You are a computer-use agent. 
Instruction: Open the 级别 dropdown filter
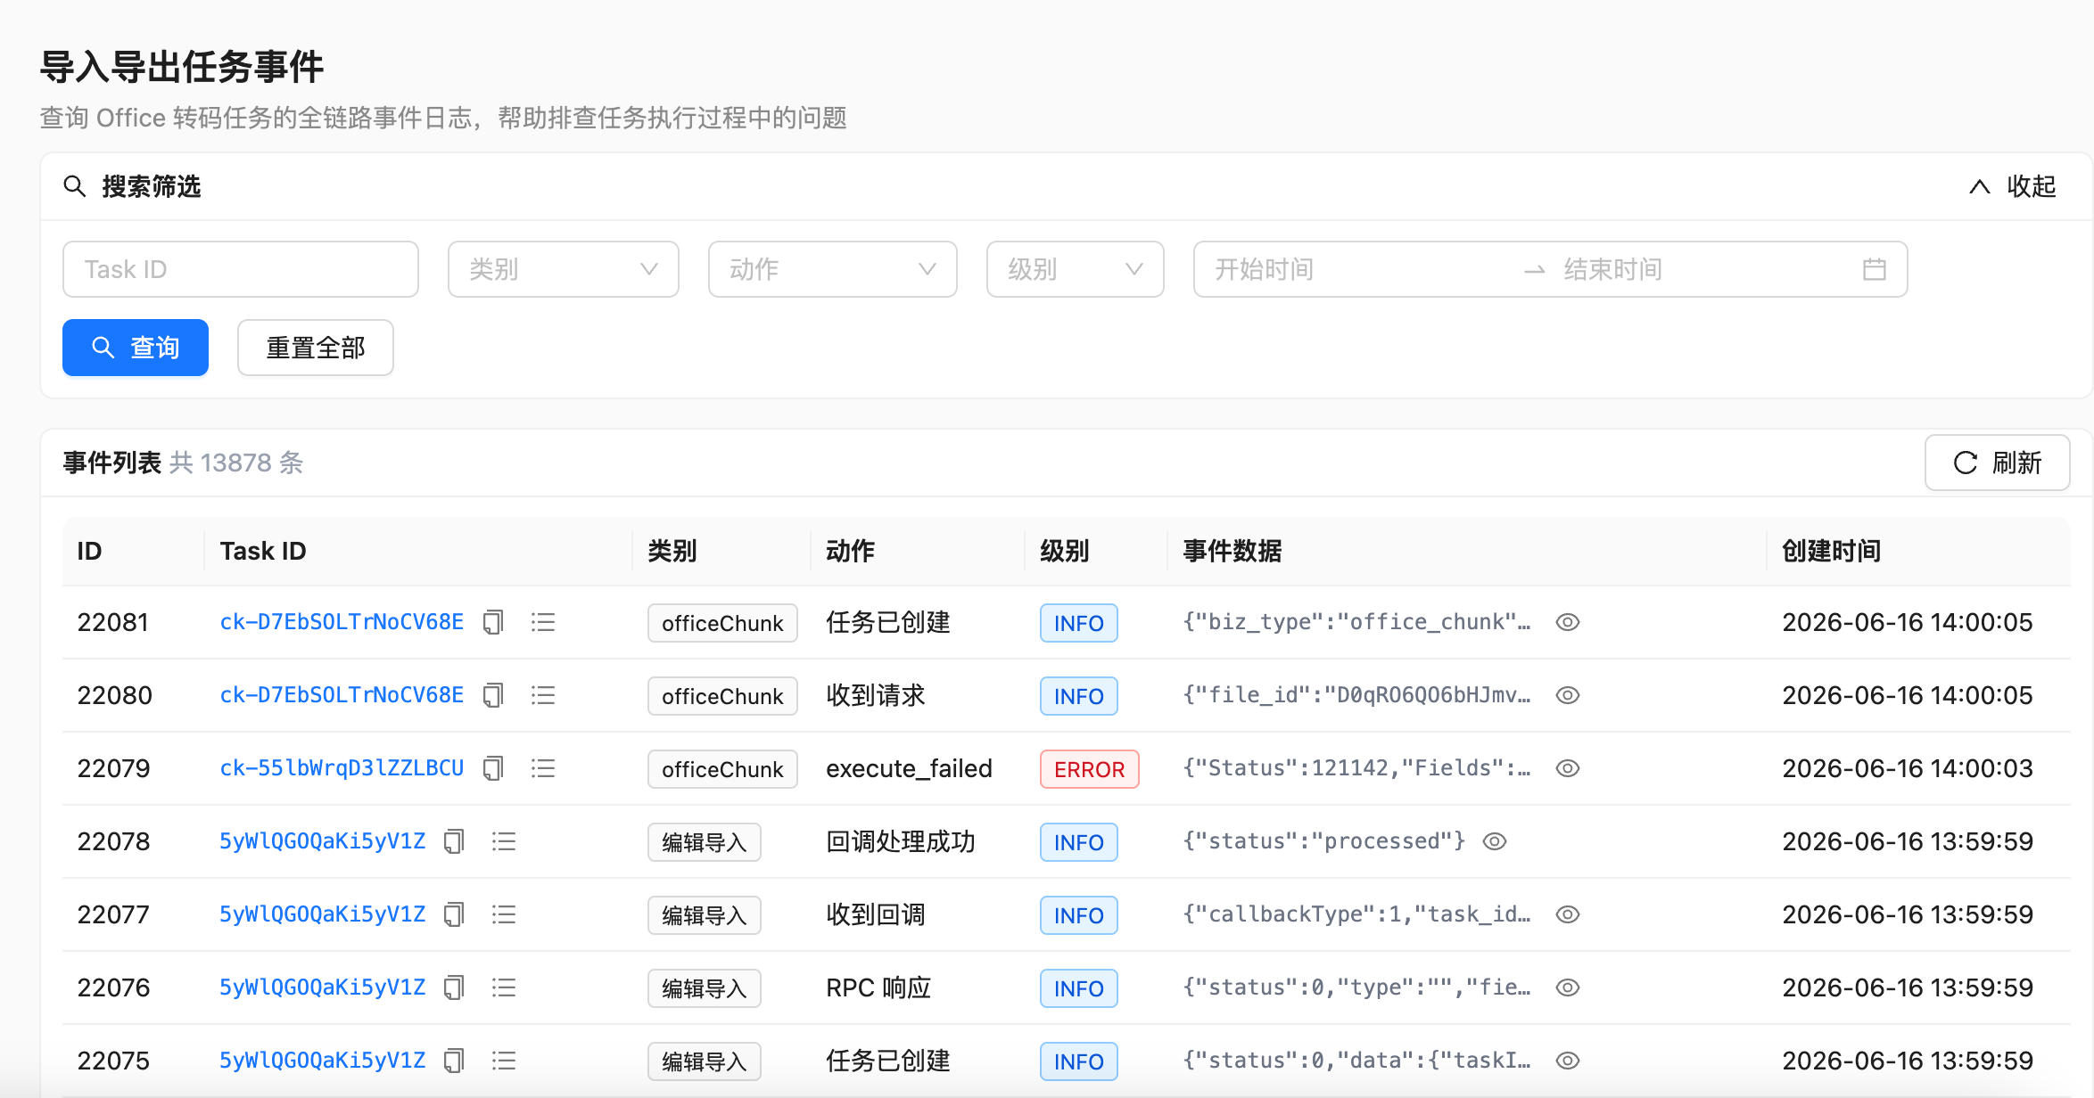pos(1076,269)
